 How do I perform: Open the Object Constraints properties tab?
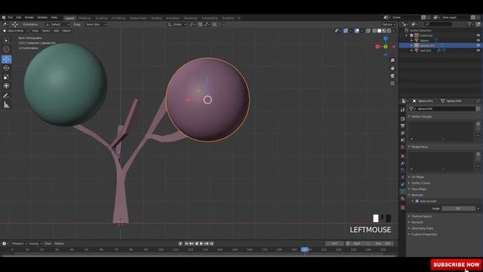(402, 184)
